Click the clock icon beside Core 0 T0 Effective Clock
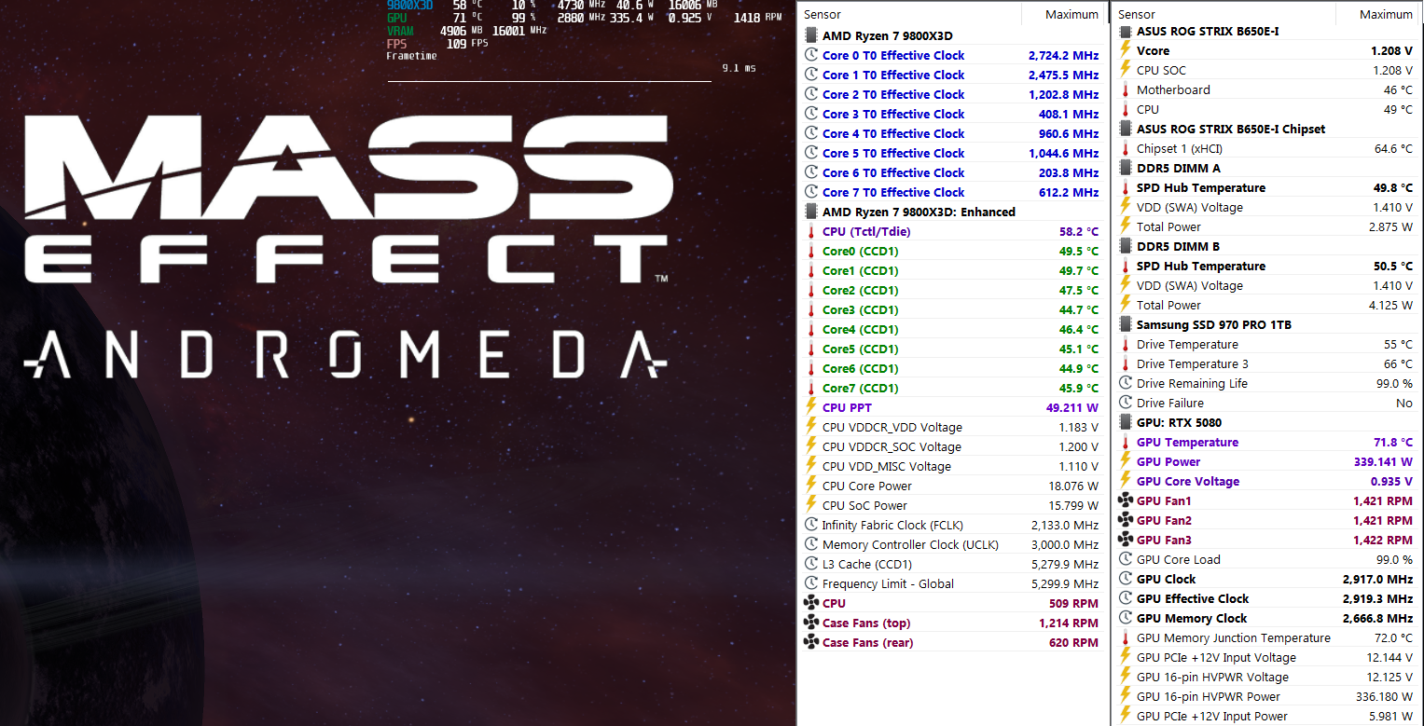1424x726 pixels. 810,55
